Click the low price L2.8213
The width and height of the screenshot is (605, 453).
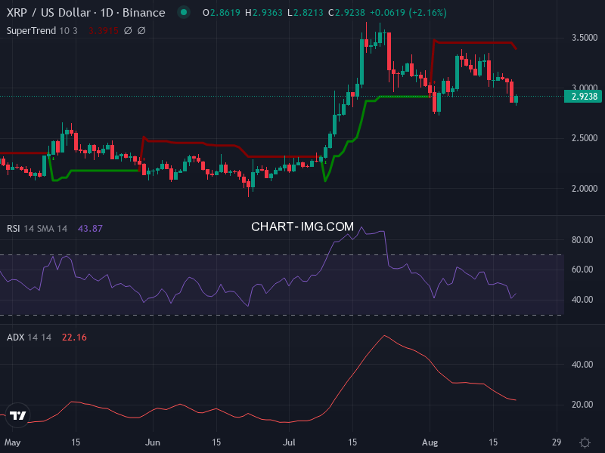[x=306, y=13]
